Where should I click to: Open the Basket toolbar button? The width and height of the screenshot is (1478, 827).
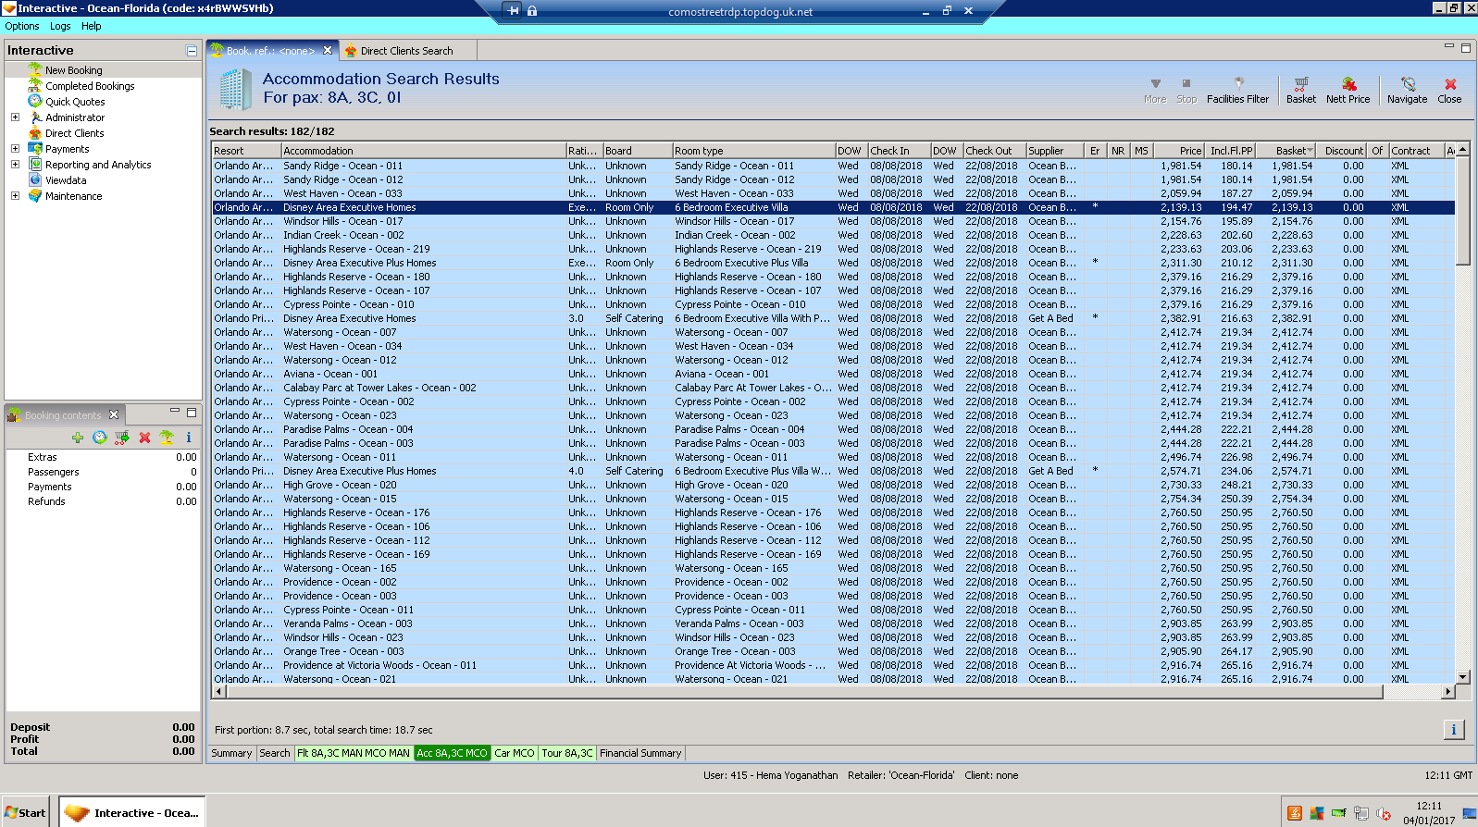click(1300, 90)
